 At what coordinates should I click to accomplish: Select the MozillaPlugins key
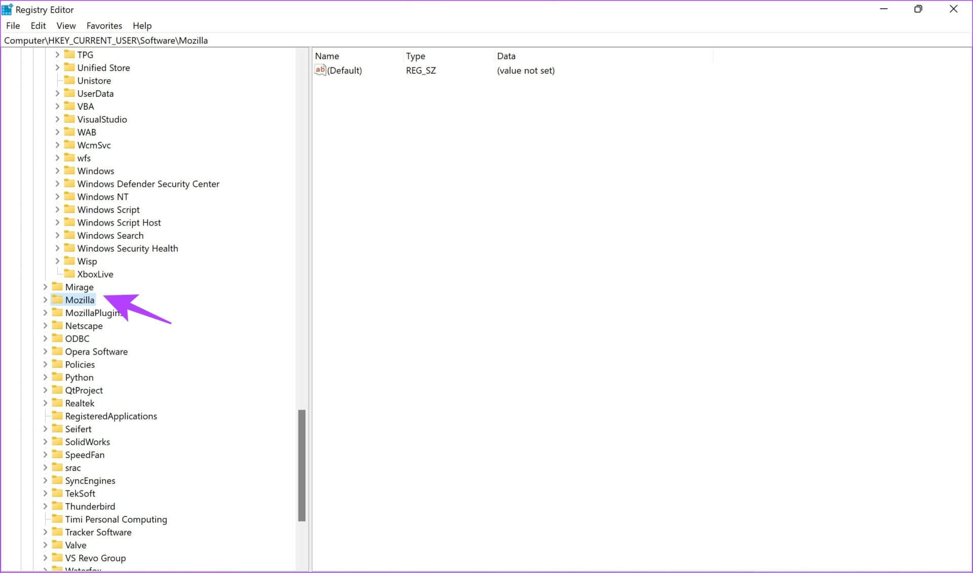pos(94,313)
